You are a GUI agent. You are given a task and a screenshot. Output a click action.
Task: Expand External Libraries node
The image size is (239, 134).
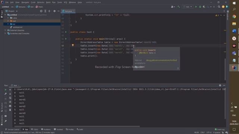click(x=5, y=31)
